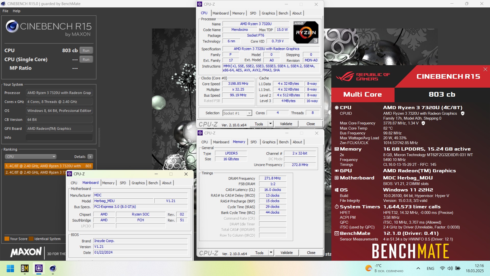Viewport: 490px width, 276px height.
Task: Expand the ranking Details arrow
Action: pyautogui.click(x=90, y=157)
